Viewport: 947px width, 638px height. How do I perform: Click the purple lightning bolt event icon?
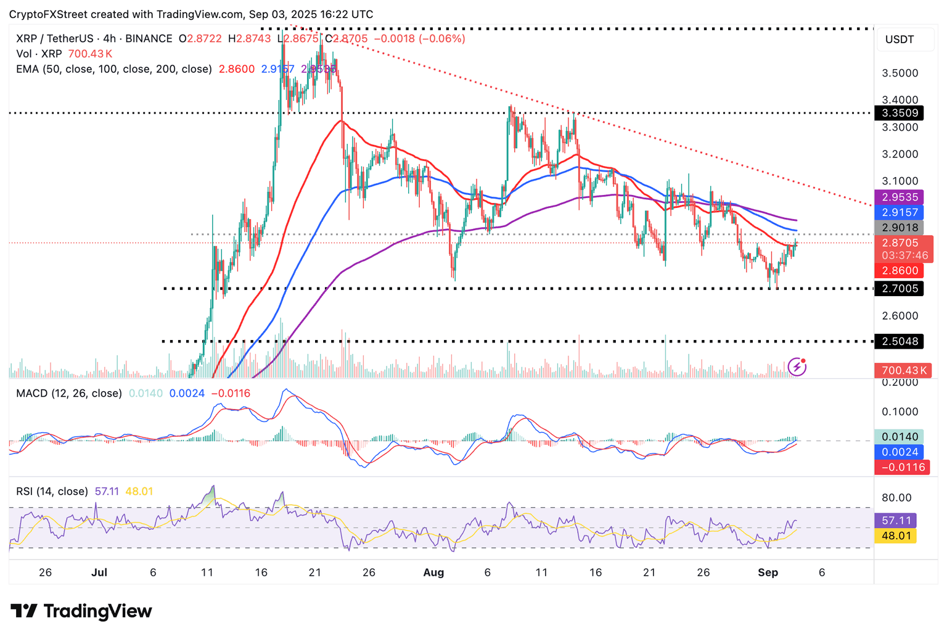(x=797, y=367)
